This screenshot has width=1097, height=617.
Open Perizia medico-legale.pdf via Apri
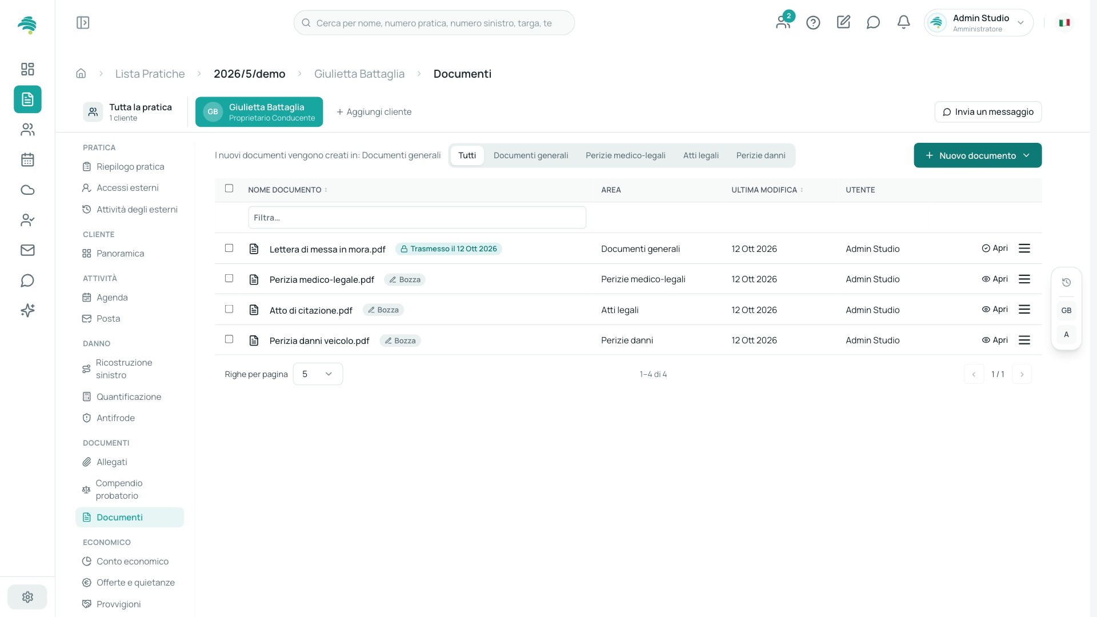(995, 279)
